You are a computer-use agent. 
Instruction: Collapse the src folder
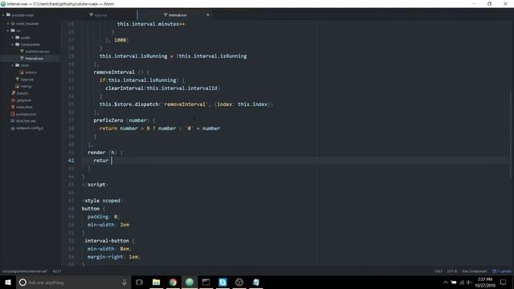pos(8,31)
